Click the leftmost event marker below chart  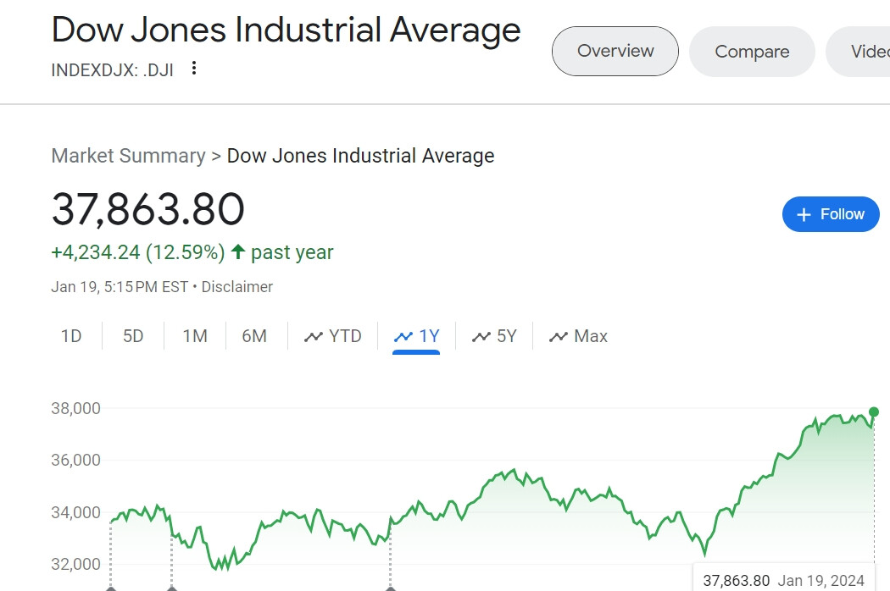[110, 587]
